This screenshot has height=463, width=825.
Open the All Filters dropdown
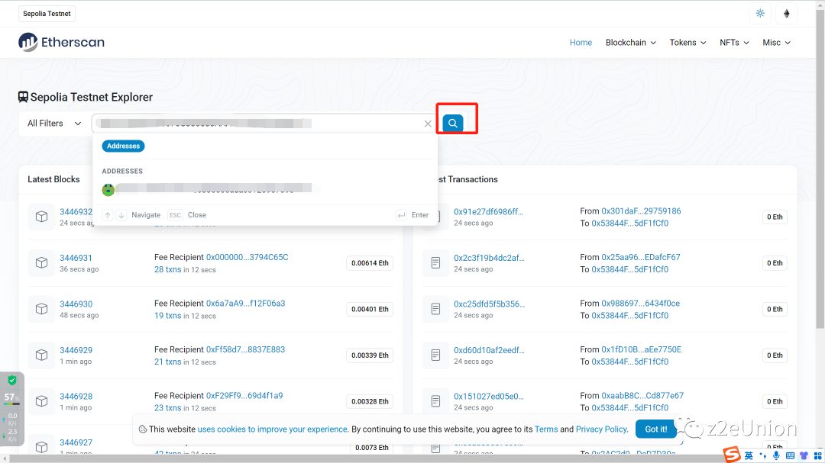point(55,124)
